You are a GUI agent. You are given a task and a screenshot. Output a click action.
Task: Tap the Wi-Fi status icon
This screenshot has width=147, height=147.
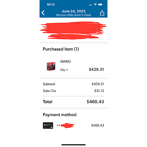coord(95,5)
